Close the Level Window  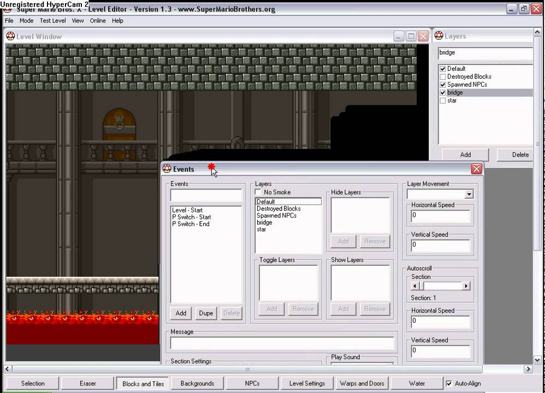423,36
